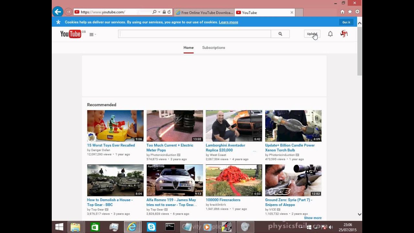This screenshot has width=414, height=233.
Task: Open the kracklinkirk channel link
Action: click(218, 205)
